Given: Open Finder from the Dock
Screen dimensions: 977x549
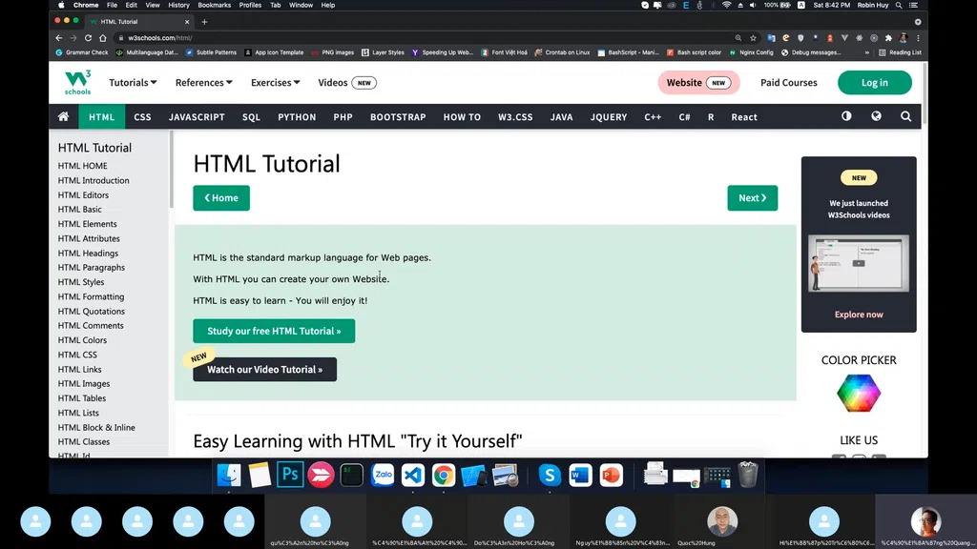Looking at the screenshot, I should coord(229,475).
